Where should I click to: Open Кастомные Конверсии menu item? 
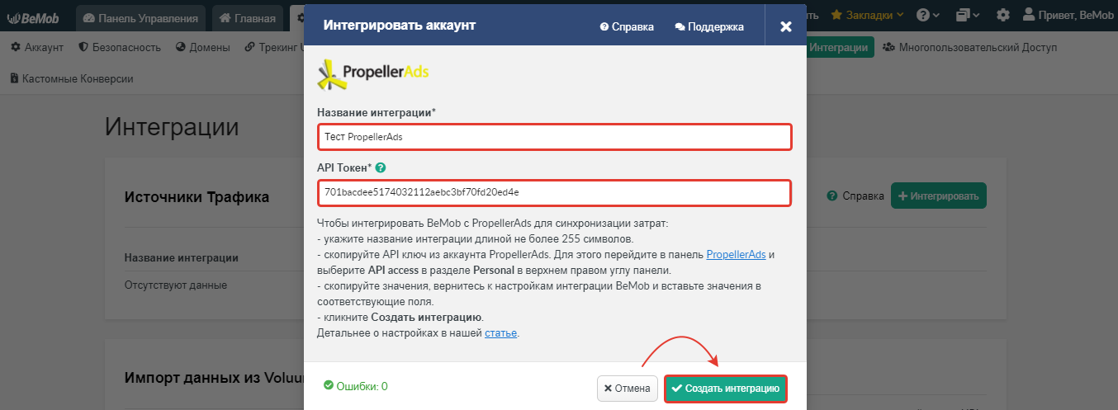(x=71, y=78)
